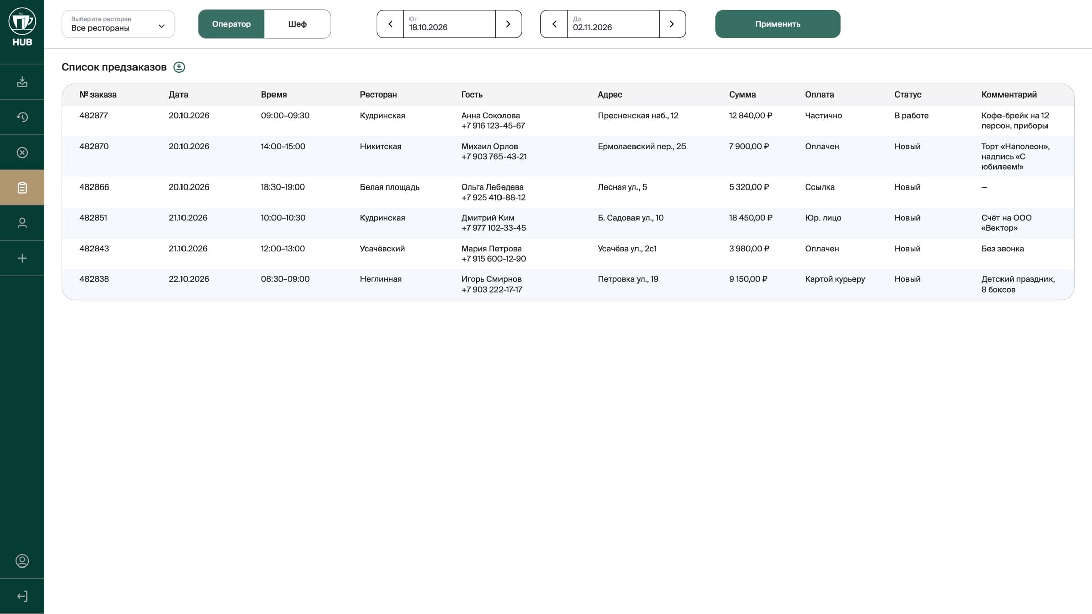Viewport: 1092px width, 614px height.
Task: Click the Применить button
Action: (778, 24)
